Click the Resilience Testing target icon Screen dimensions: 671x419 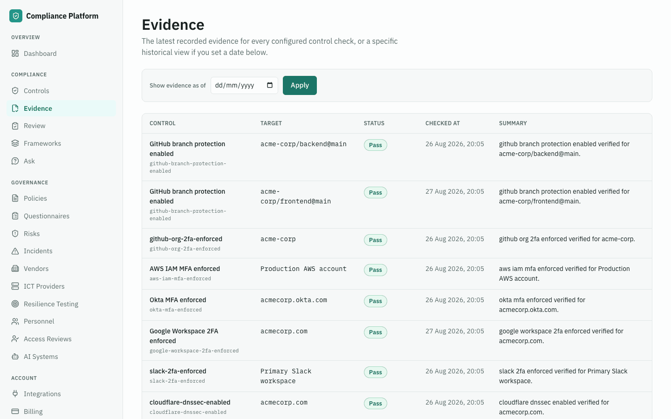[15, 304]
